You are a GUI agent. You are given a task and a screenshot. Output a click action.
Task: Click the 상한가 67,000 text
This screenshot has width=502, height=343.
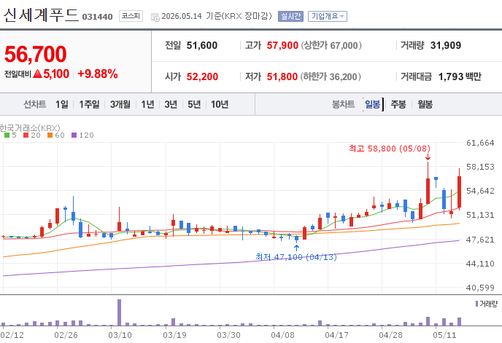tap(331, 45)
